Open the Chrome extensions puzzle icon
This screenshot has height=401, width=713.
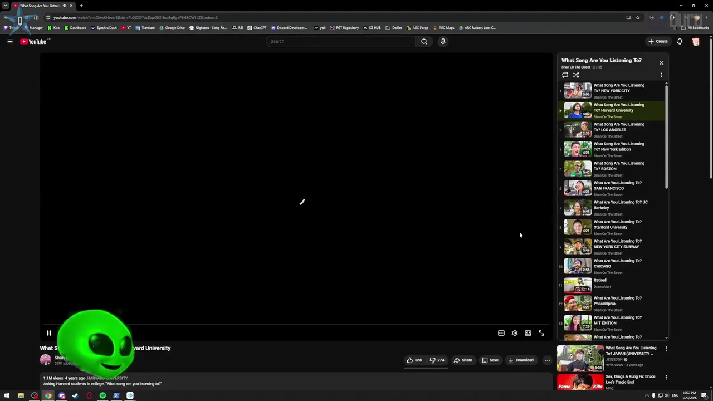[672, 17]
